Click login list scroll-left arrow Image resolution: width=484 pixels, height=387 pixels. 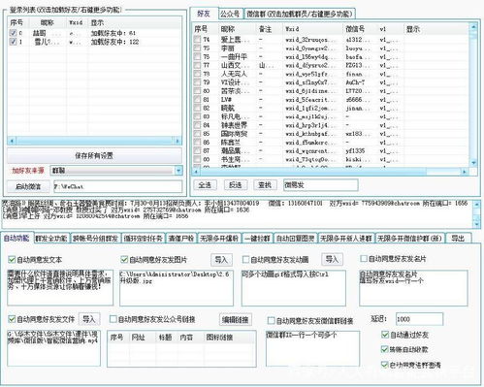click(x=12, y=141)
